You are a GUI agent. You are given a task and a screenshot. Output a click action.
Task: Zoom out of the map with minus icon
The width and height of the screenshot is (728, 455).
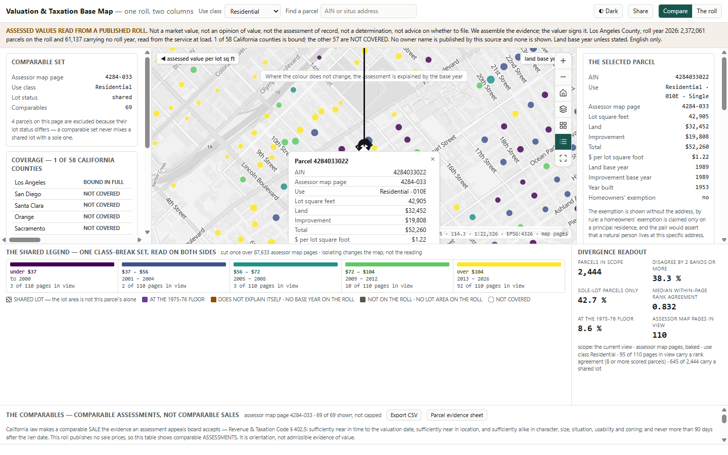[563, 77]
